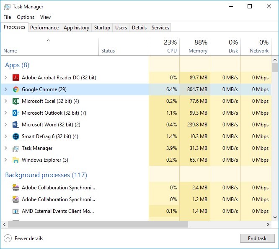Open the View menu
The width and height of the screenshot is (279, 249).
coord(45,17)
